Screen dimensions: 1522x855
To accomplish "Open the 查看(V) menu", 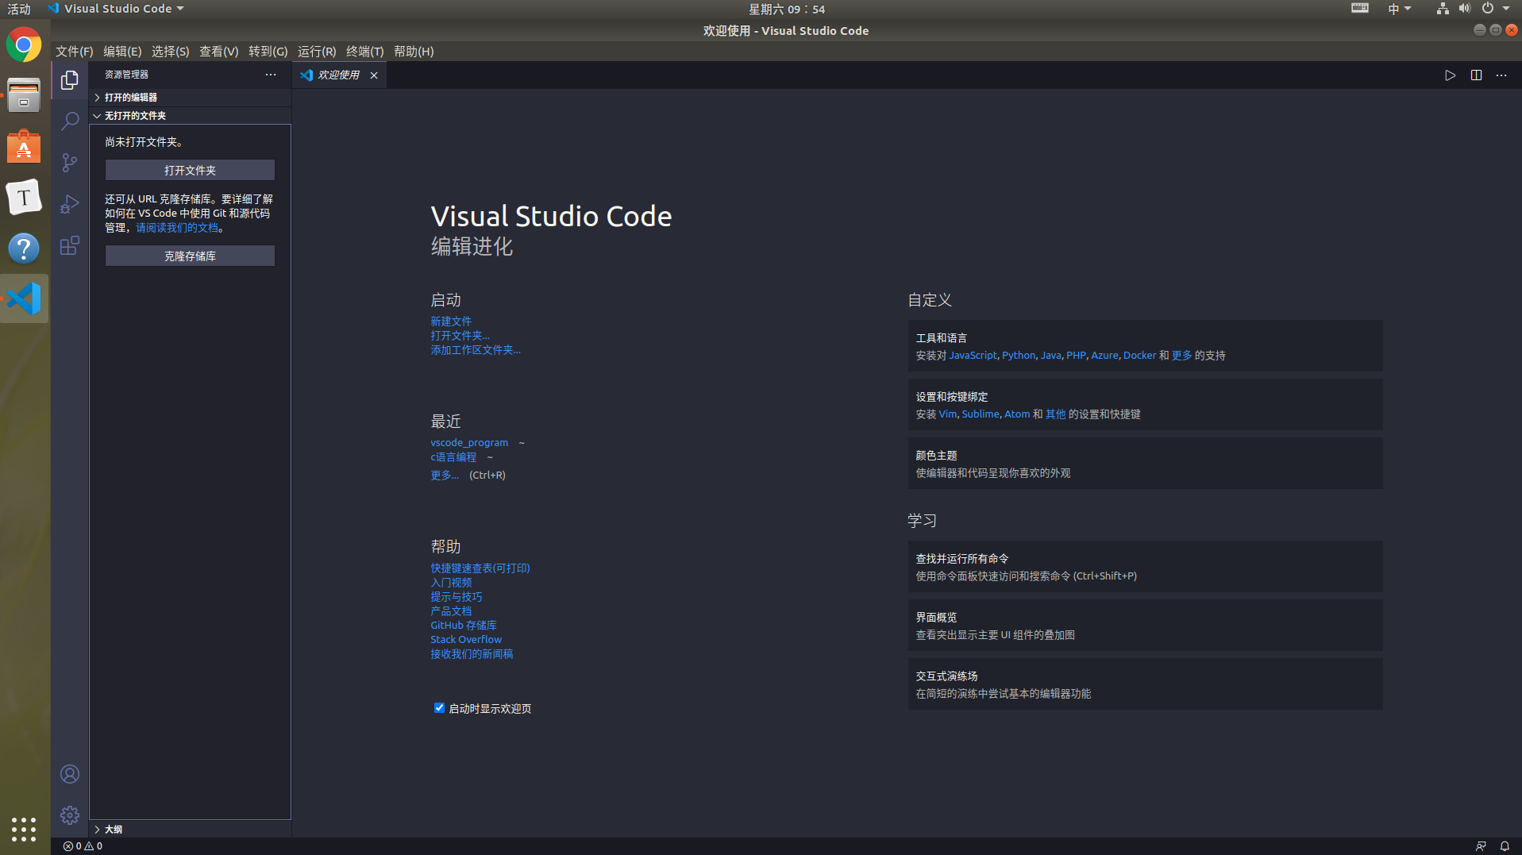I will (219, 52).
